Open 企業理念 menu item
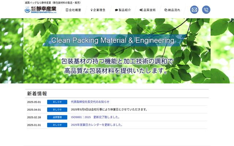Viewport: 234px width, 146px height. [x=98, y=10]
